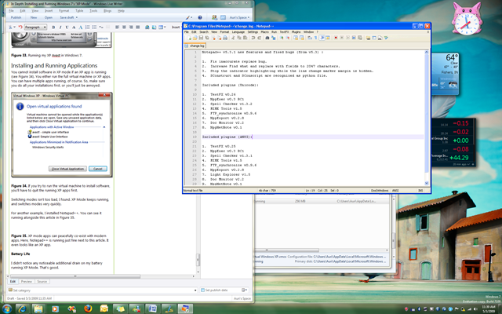Open the Language menu in Notepad++

[x=238, y=31]
